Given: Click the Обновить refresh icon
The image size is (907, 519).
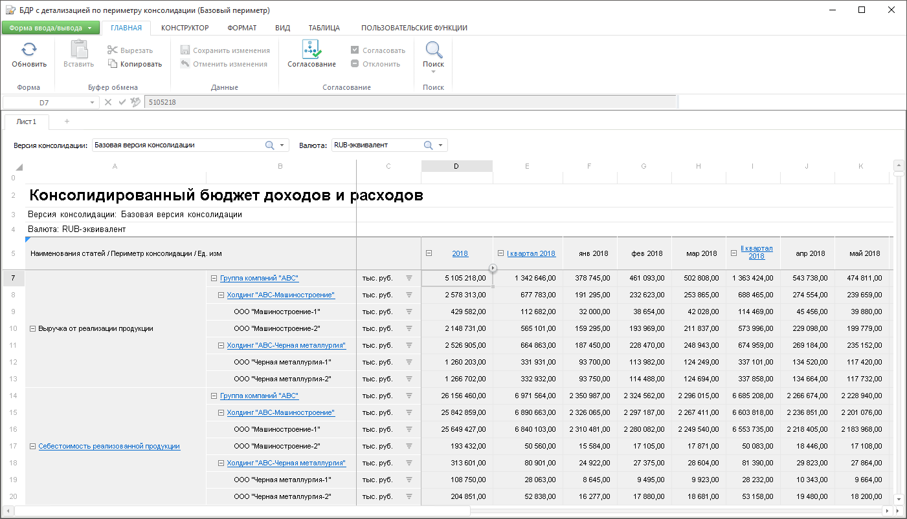Looking at the screenshot, I should (29, 50).
